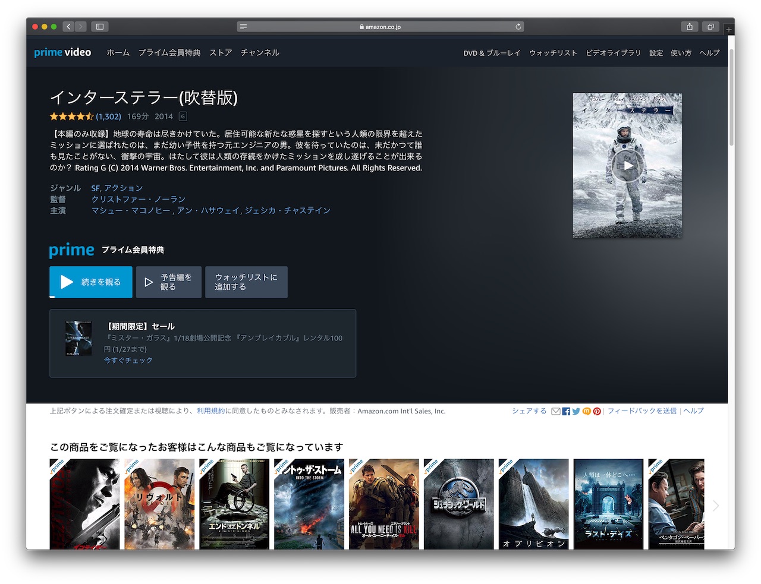The width and height of the screenshot is (761, 584).
Task: Reload the page with the refresh icon
Action: (518, 27)
